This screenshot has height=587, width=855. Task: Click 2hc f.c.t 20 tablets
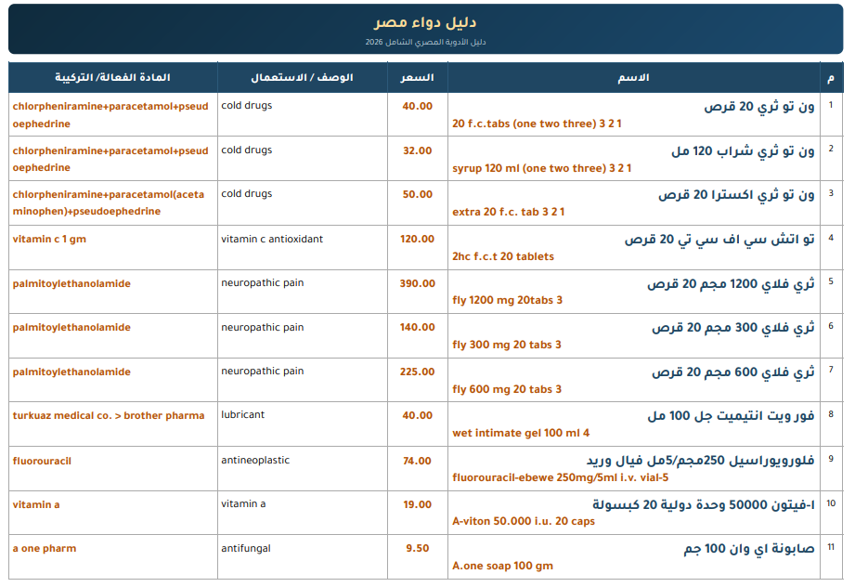coord(503,256)
